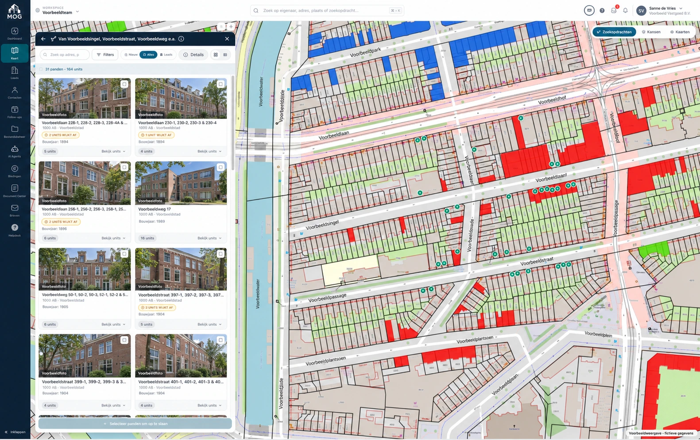Open Leads in the left sidebar
Screen dimensions: 700x440
click(x=15, y=73)
